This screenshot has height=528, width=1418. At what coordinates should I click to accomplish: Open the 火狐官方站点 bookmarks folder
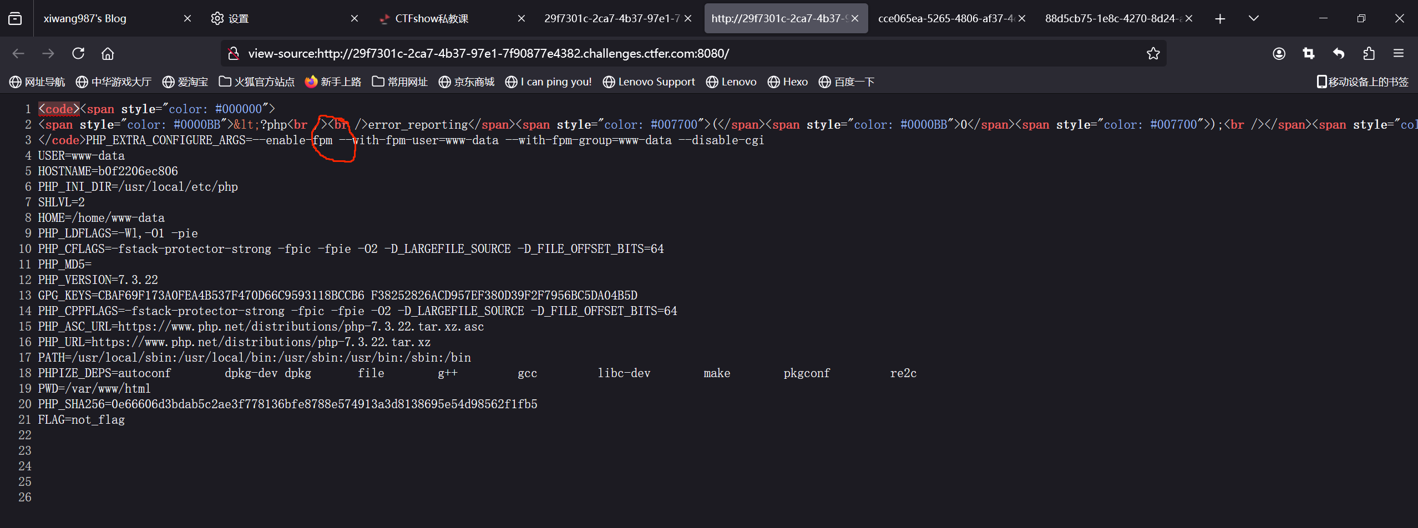(257, 82)
